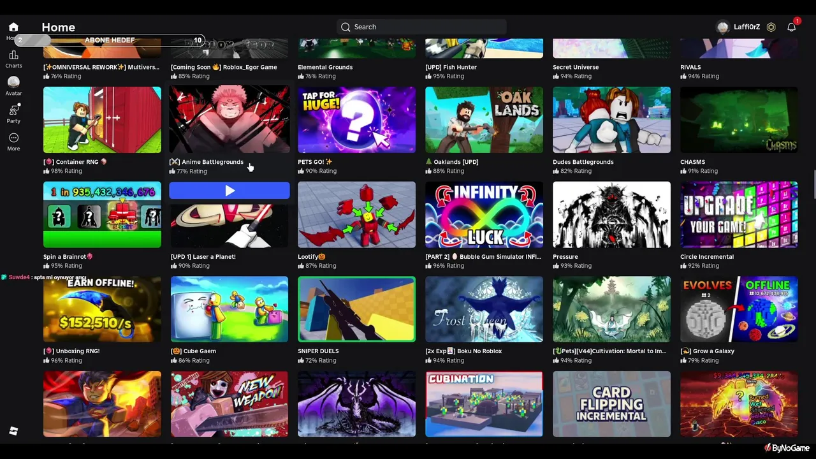Click the Roblox_Egor Game title
The width and height of the screenshot is (816, 459).
[224, 67]
